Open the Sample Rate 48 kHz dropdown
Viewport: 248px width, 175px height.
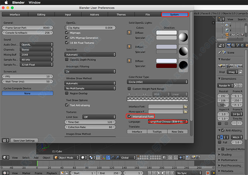tap(36, 60)
